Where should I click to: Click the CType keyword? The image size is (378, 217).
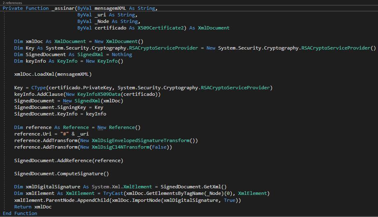pos(38,88)
